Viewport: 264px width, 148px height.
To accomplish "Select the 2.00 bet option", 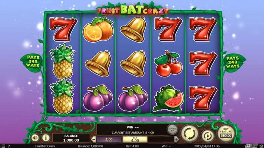I will pyautogui.click(x=109, y=139).
